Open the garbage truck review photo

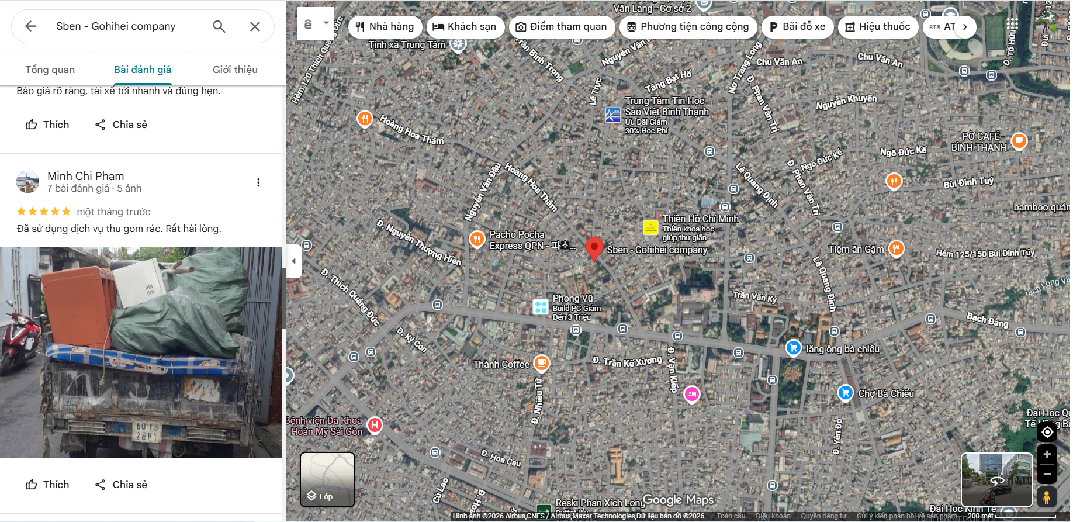(x=141, y=352)
